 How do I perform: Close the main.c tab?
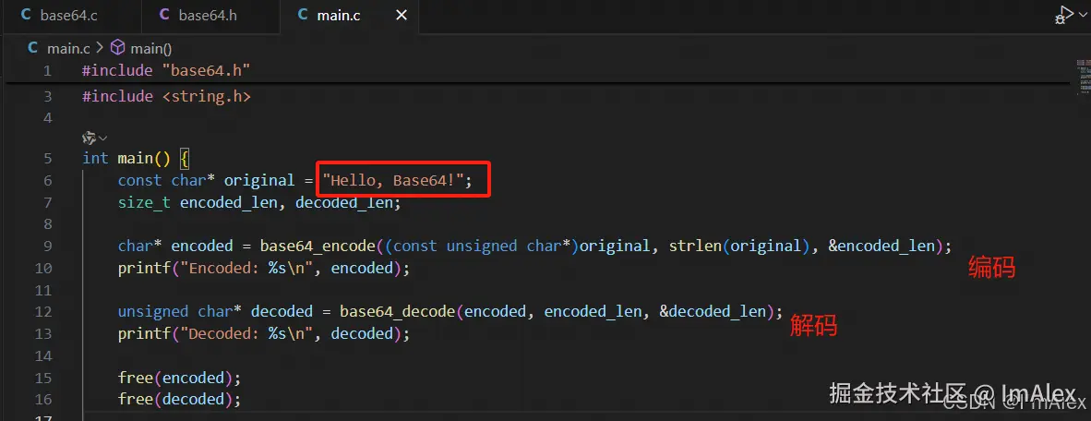(402, 16)
